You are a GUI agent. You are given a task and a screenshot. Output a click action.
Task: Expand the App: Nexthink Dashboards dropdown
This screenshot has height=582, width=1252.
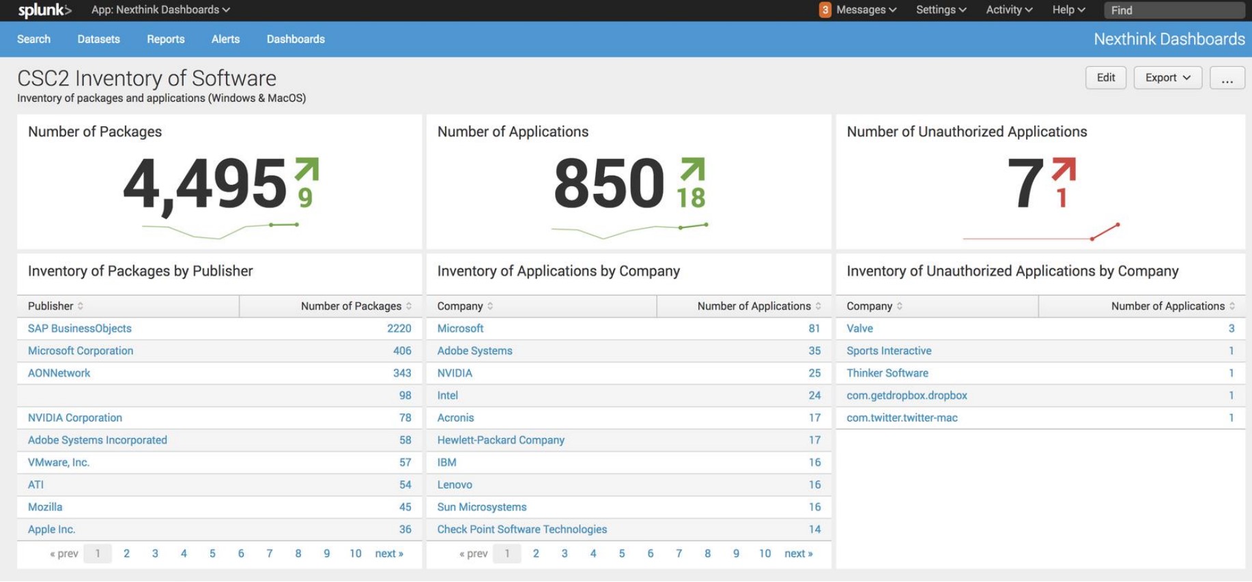coord(160,10)
